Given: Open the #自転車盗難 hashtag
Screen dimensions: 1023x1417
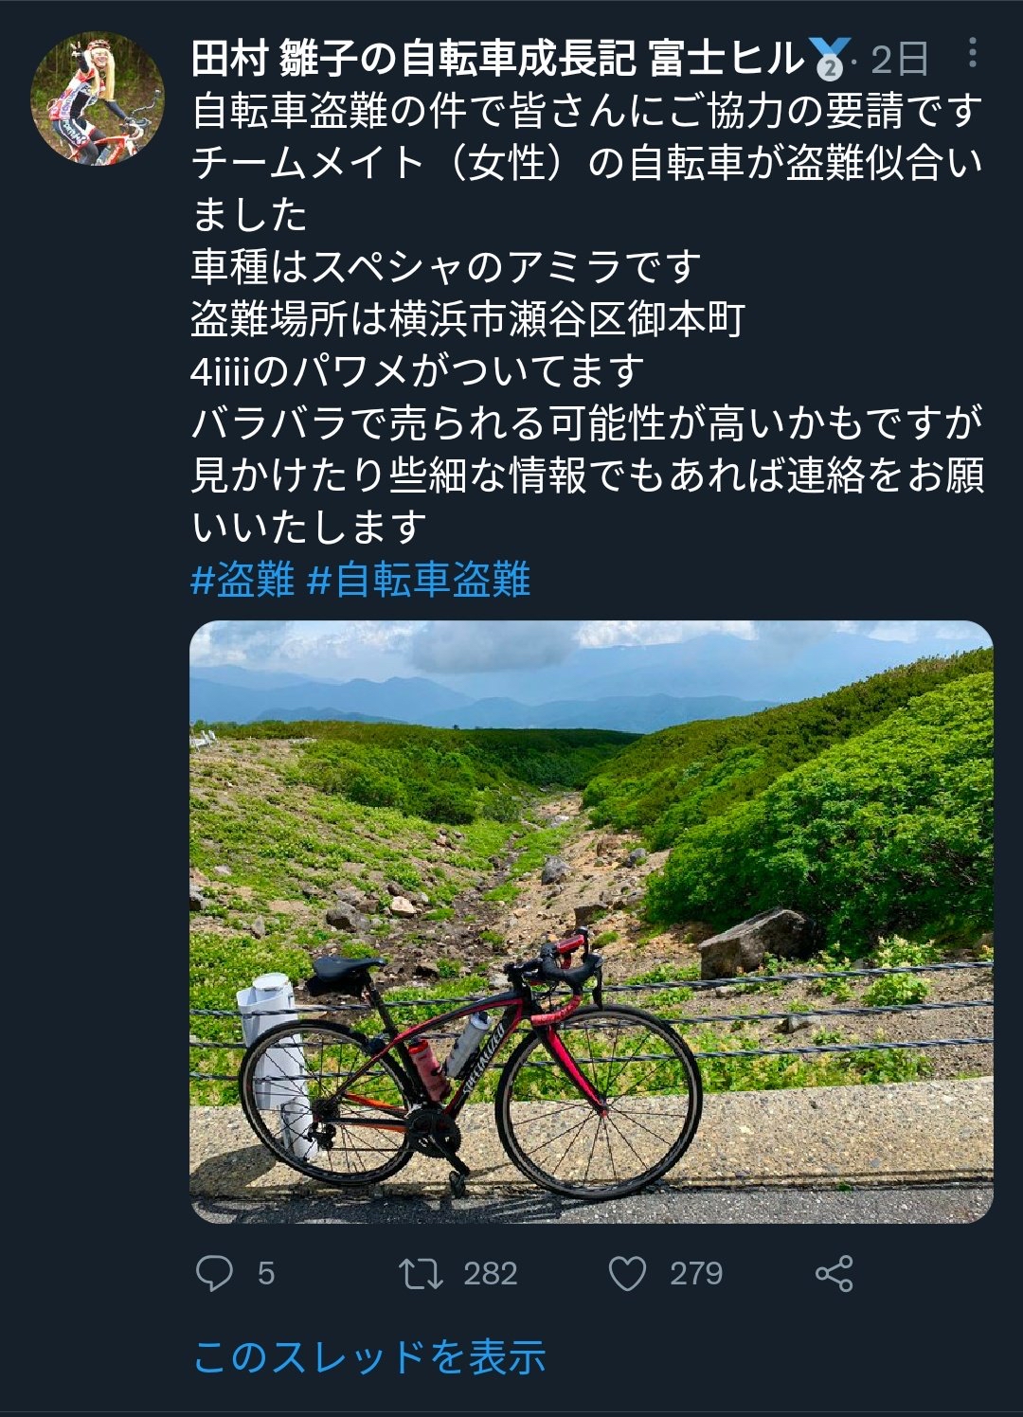Looking at the screenshot, I should (419, 579).
